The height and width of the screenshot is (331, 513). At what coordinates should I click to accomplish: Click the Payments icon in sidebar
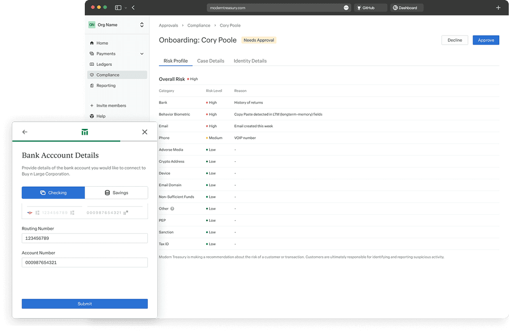[x=92, y=54]
